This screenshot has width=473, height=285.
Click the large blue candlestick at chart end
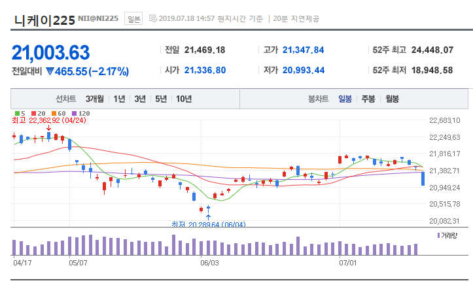(x=423, y=178)
